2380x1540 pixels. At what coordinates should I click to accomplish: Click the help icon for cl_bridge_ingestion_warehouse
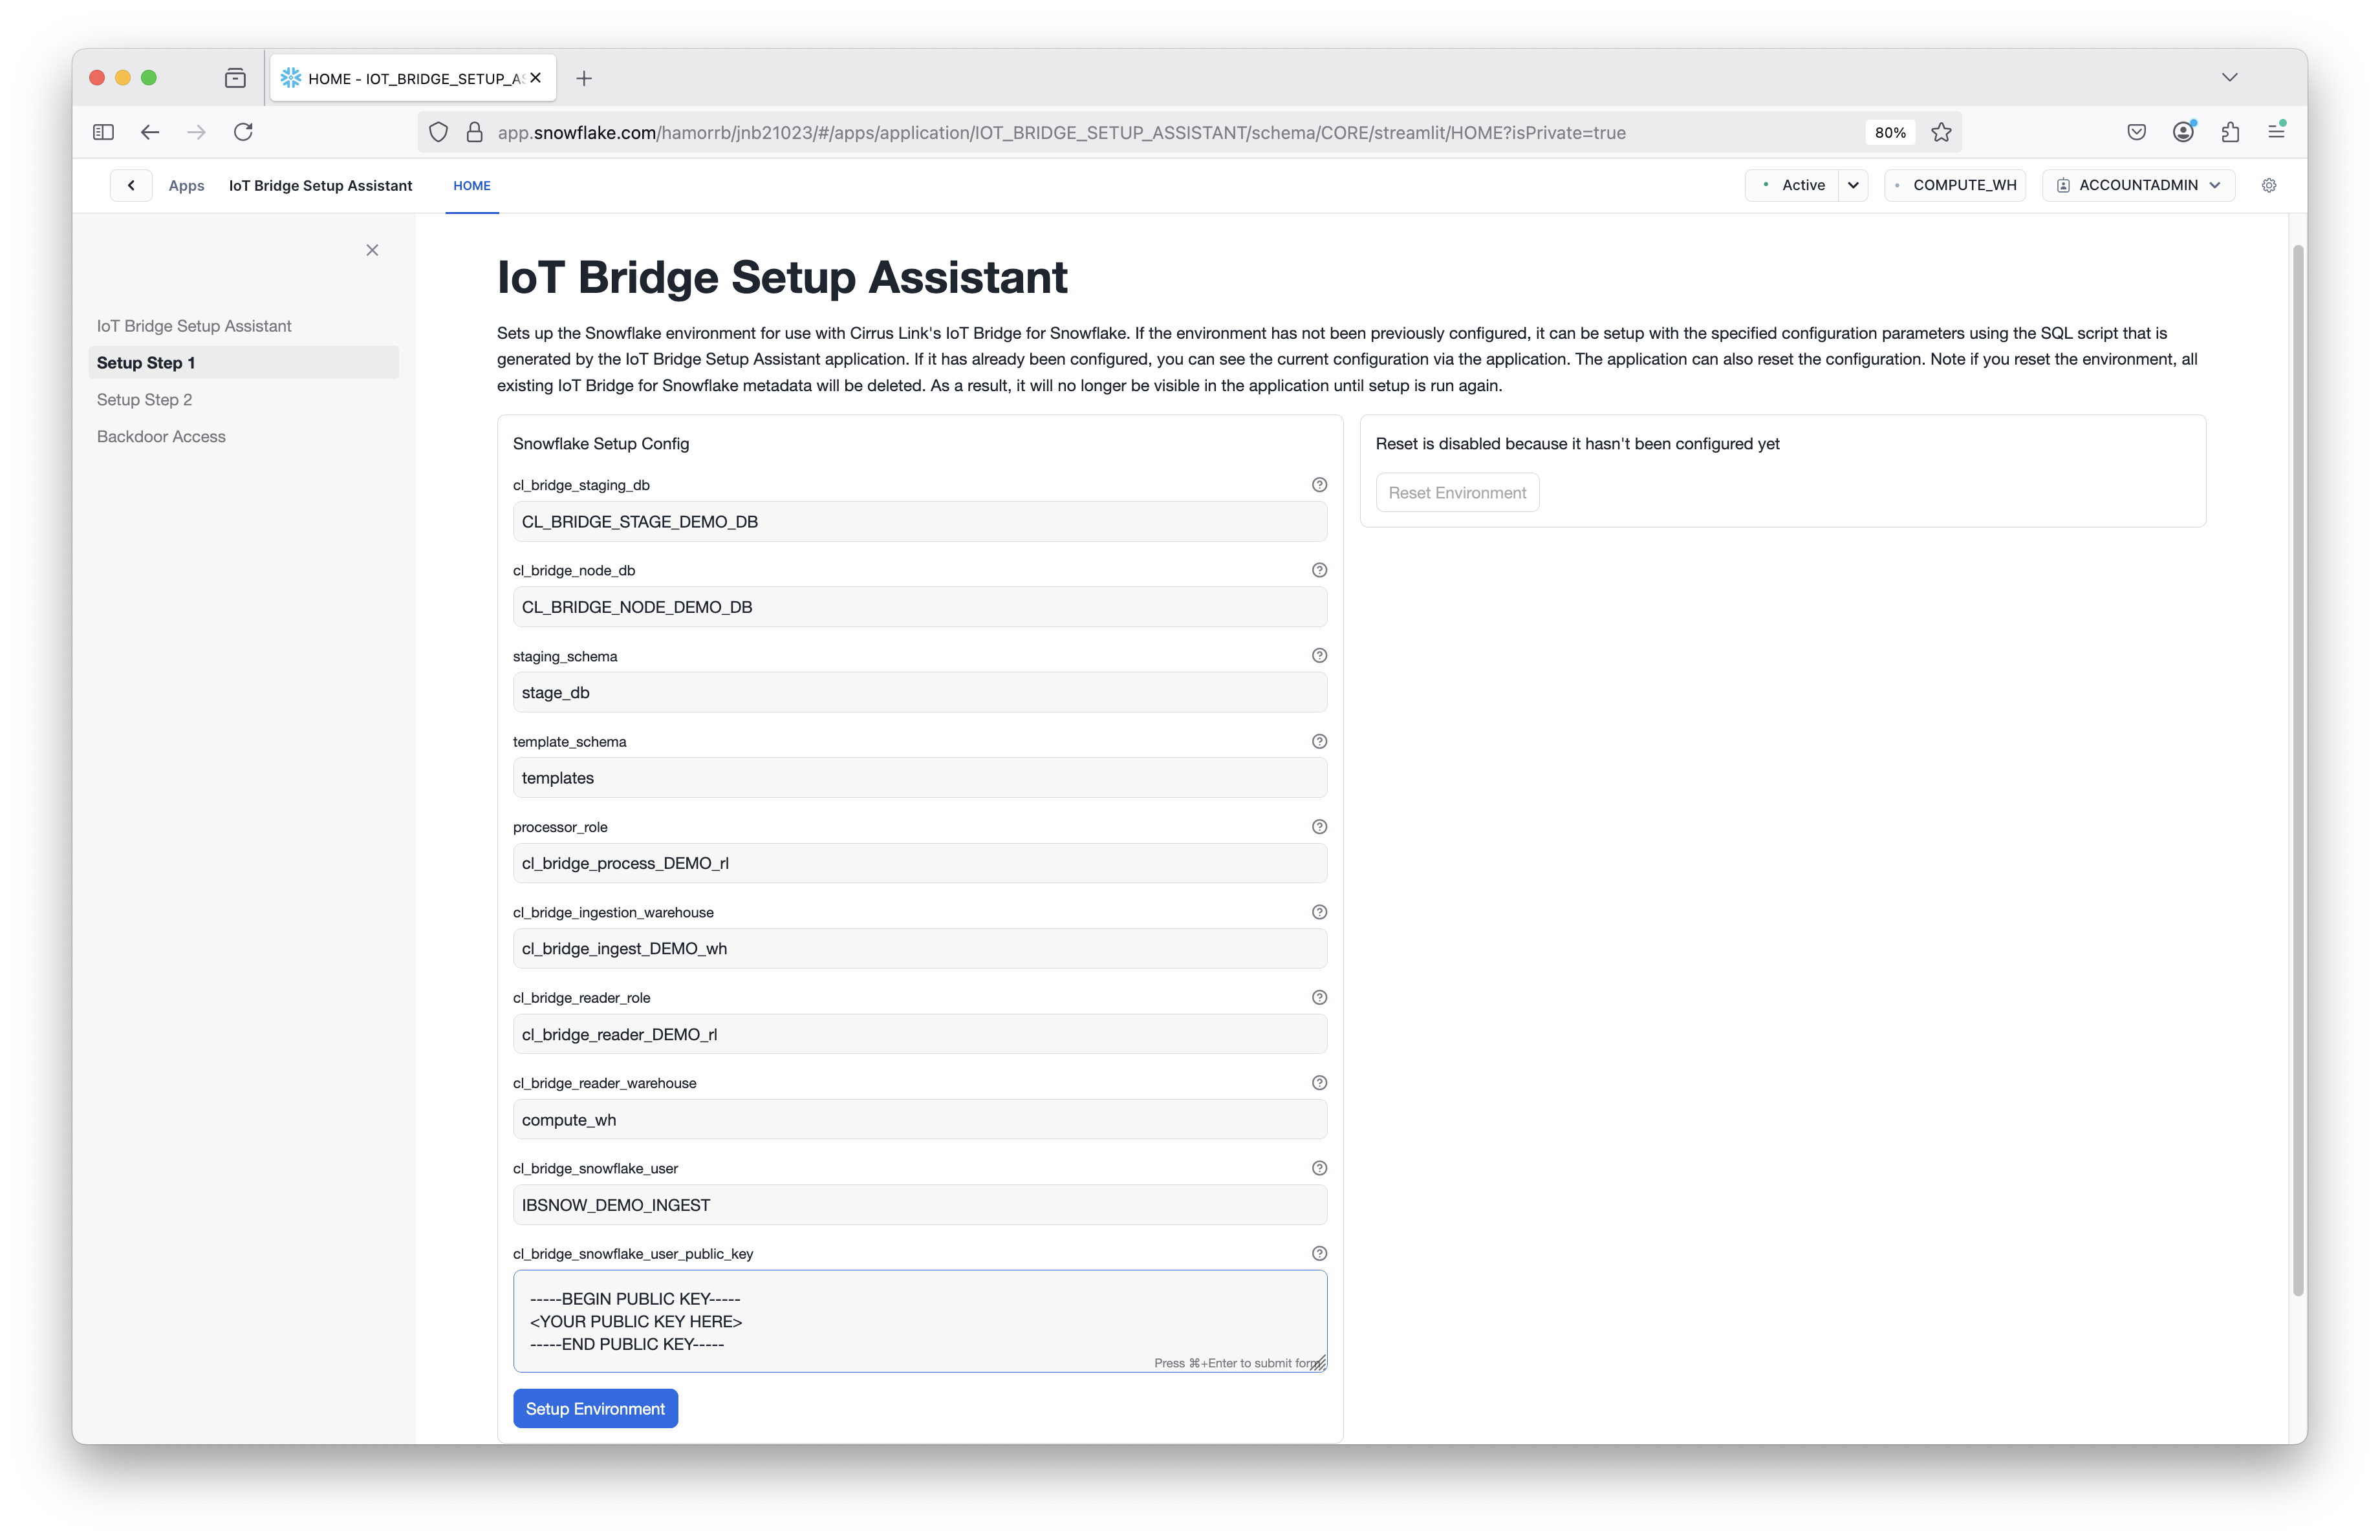pyautogui.click(x=1319, y=912)
